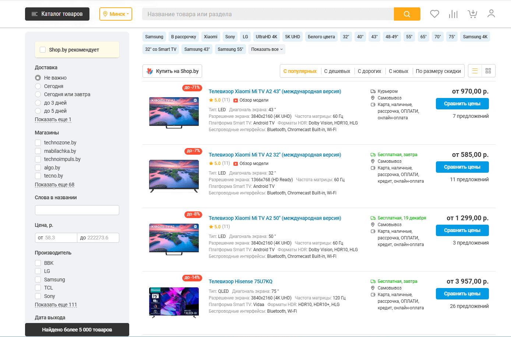Click free delivery truck icon for Hisense 75U7KQ

373,281
